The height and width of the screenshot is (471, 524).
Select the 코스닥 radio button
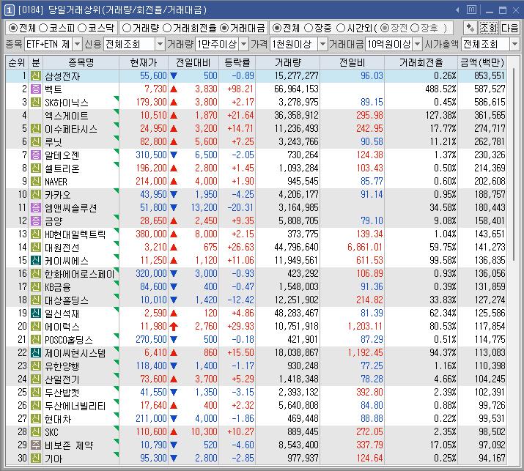[x=82, y=28]
